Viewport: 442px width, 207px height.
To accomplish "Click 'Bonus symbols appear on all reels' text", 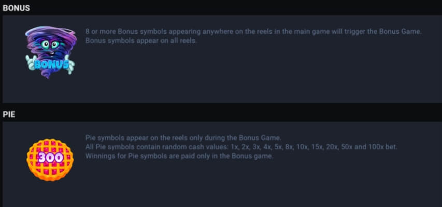I will pos(140,40).
